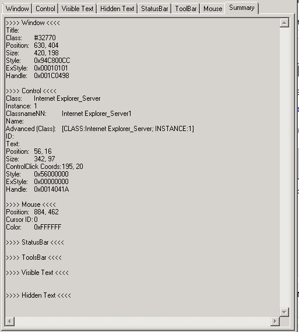Go to the Hidden Text tab
This screenshot has width=299, height=332.
pos(117,9)
